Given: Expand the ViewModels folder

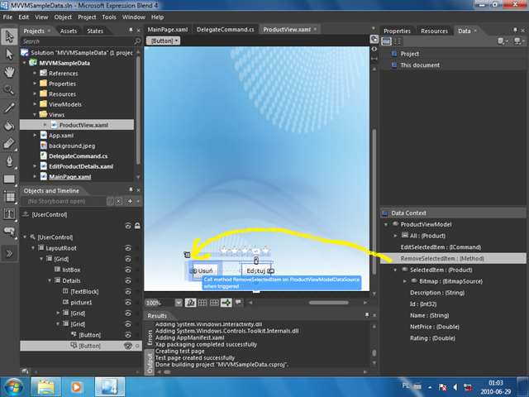Looking at the screenshot, I should (x=35, y=104).
